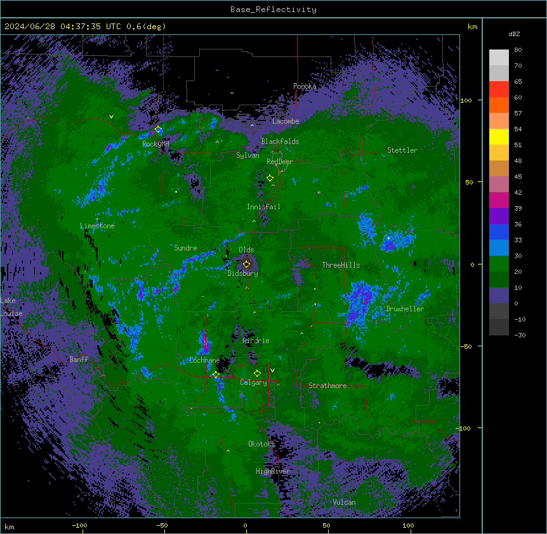Click the 50 mark on bottom axis
This screenshot has width=547, height=534.
326,525
